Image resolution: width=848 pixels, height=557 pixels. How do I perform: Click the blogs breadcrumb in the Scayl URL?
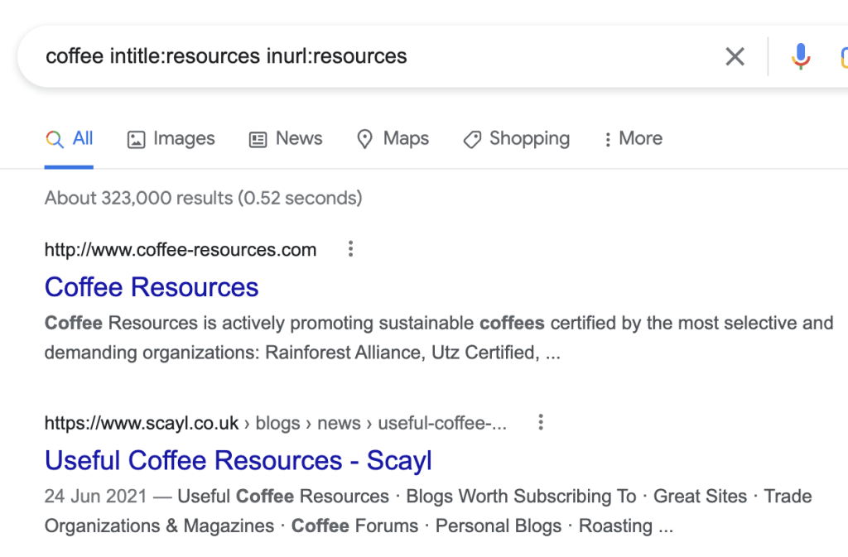pos(277,423)
